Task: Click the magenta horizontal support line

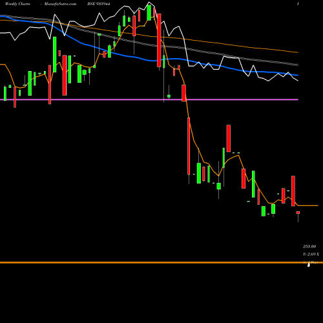Action: tap(149, 99)
